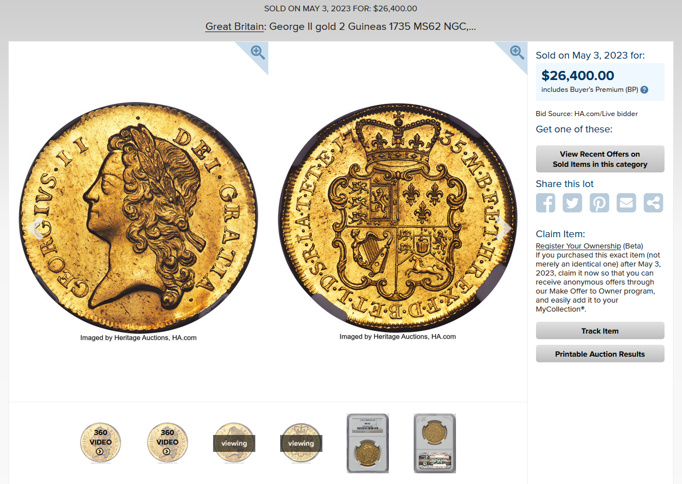Click the magnifier icon over the obverse image
Screen dimensions: 682x484
(258, 52)
